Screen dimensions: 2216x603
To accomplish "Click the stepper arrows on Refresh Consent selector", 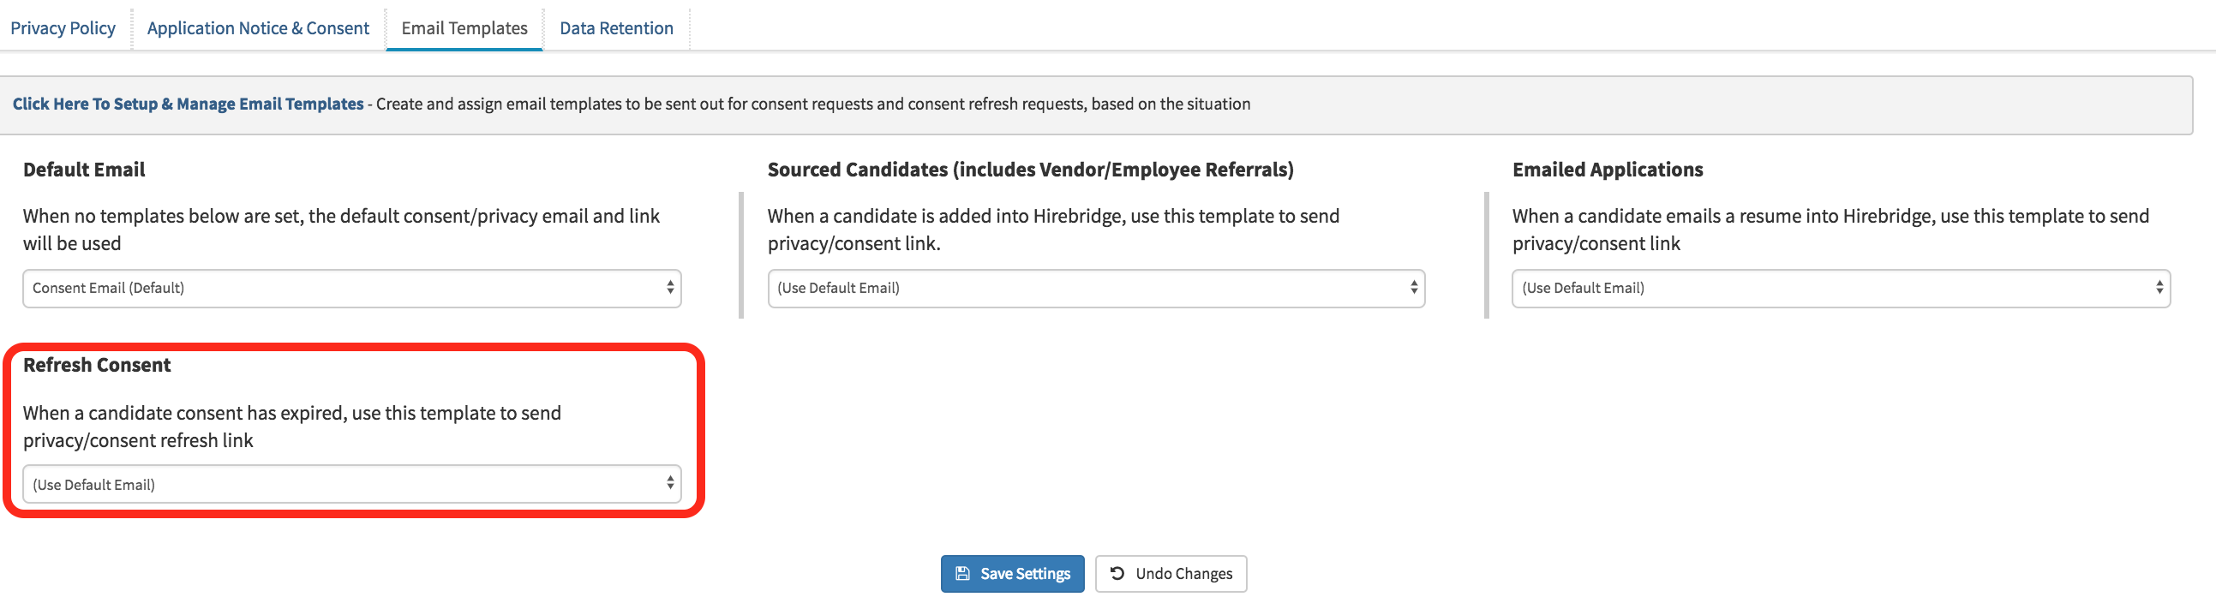I will (x=670, y=483).
